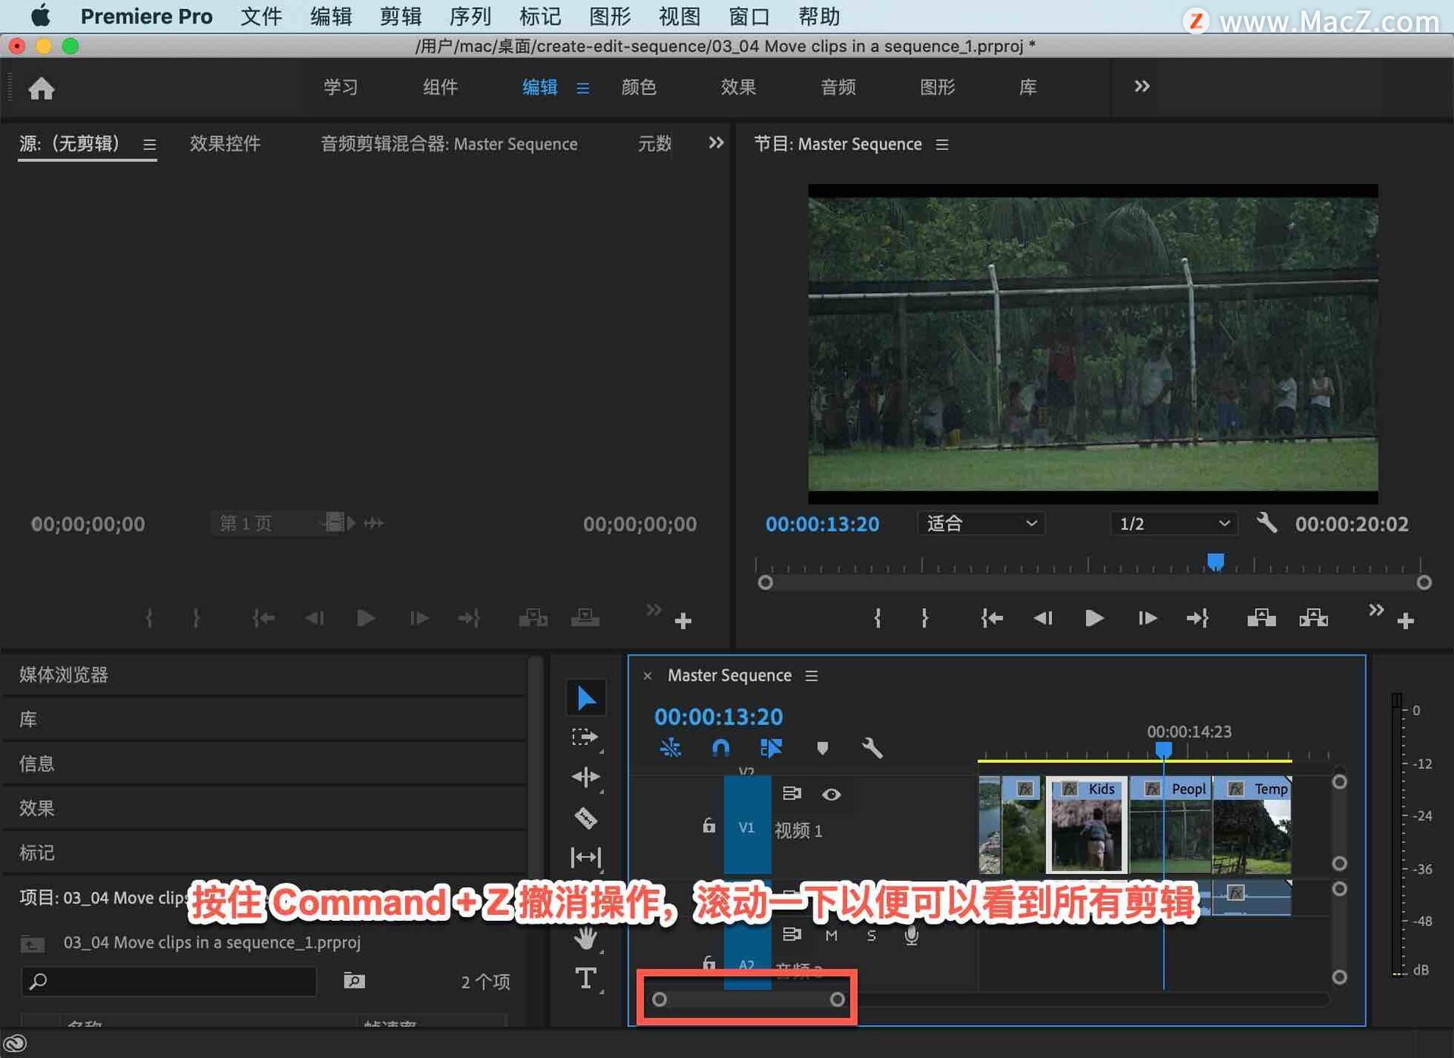Solo audio track S button
Screen dimensions: 1454x1058
871,935
